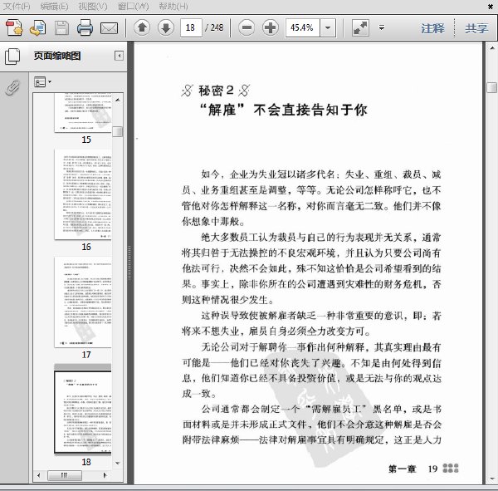Open the zoom percentage dropdown arrow
This screenshot has width=498, height=491.
[x=328, y=28]
